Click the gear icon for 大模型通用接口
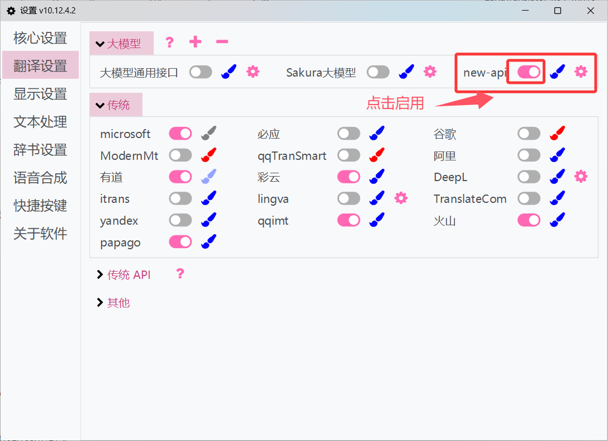The image size is (608, 441). (253, 72)
